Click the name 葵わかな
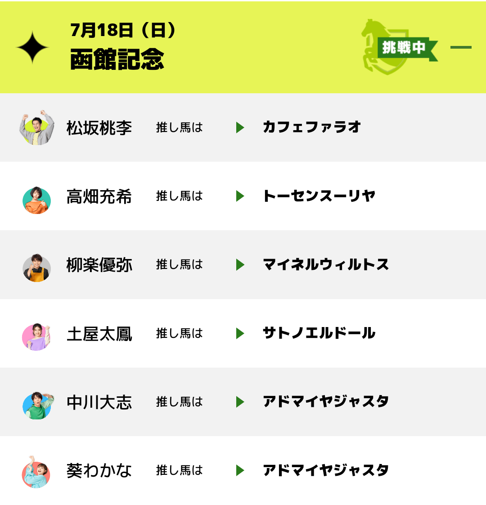The image size is (486, 505). click(99, 471)
